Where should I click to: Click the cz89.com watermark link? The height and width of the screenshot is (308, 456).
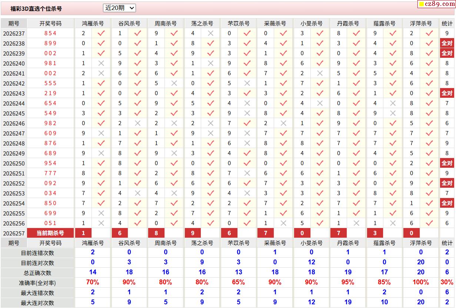(436, 4)
